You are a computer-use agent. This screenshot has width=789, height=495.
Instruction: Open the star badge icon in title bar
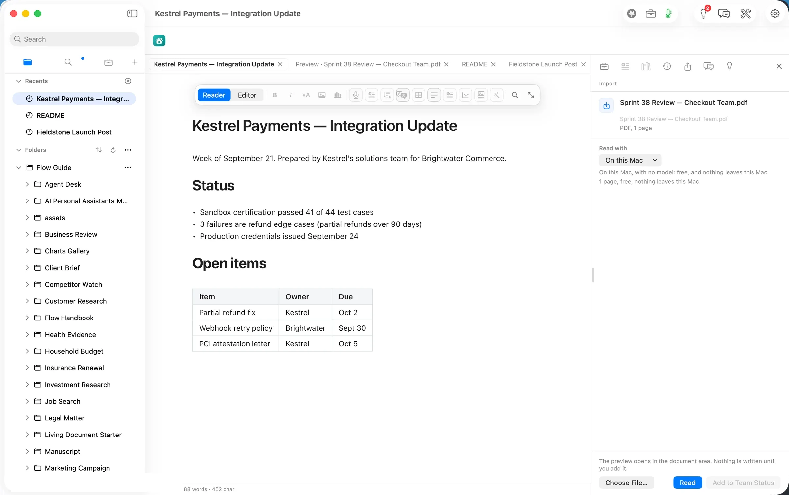tap(632, 13)
